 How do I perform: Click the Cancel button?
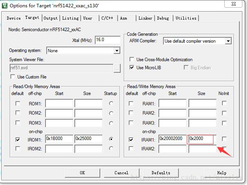click(122, 173)
